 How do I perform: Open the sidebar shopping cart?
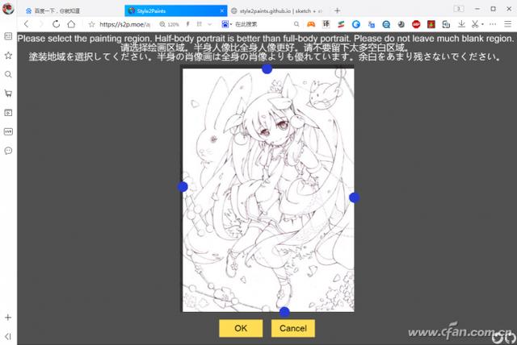(x=8, y=94)
